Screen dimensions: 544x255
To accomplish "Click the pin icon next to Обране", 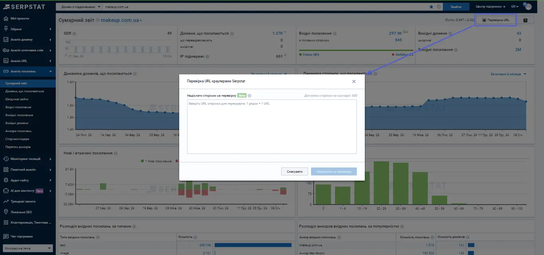I will point(6,29).
